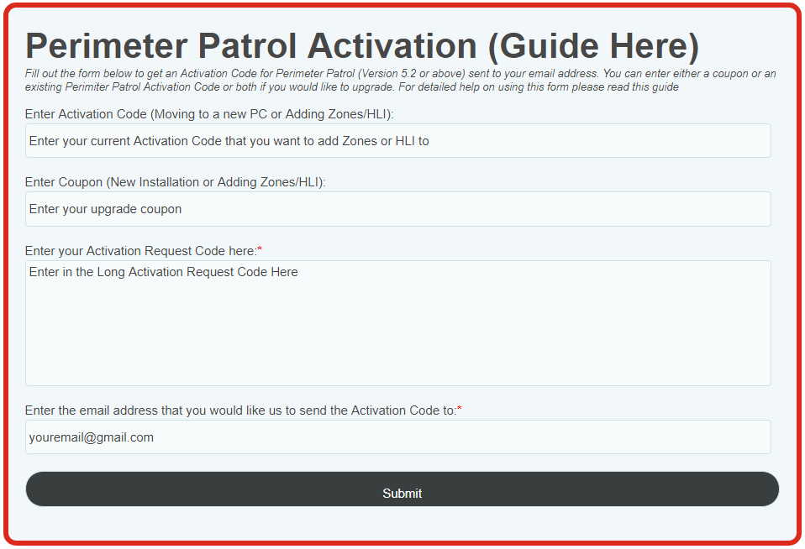Click the Long Activation Request Code textarea
Screen dimensions: 805x549
398,323
